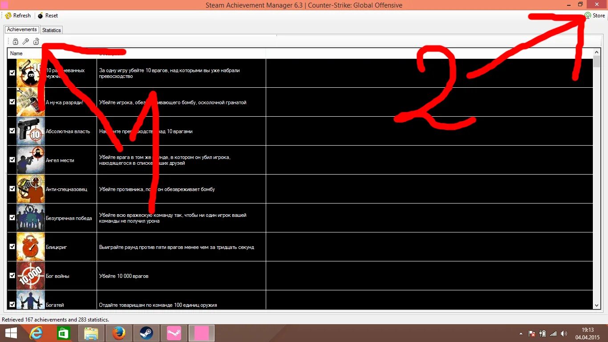Screen dimensions: 608x342
Task: Click the achievement list scrollbar thumb
Action: click(597, 61)
